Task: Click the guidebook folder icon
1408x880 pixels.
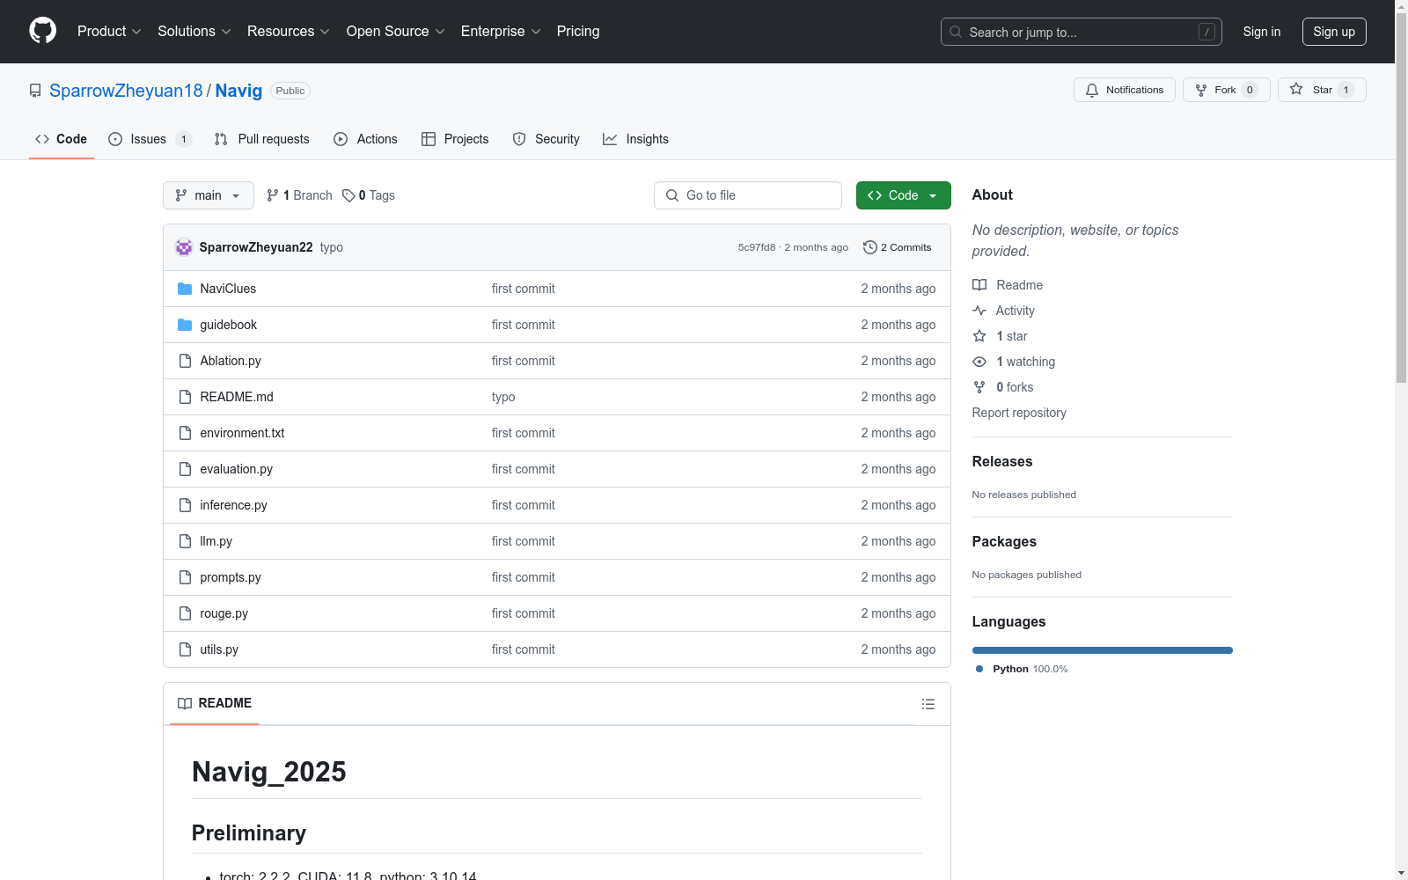Action: (x=185, y=325)
